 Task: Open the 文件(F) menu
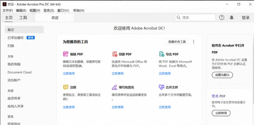(8, 10)
